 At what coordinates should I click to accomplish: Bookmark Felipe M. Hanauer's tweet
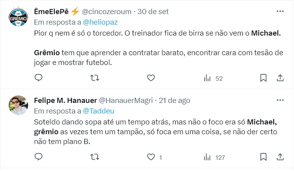tap(264, 157)
